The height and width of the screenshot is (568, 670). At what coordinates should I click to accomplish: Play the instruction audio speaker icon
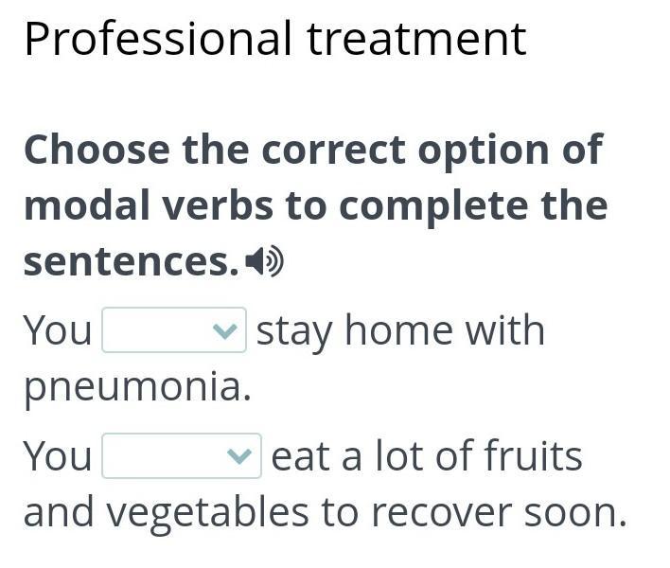(x=264, y=261)
